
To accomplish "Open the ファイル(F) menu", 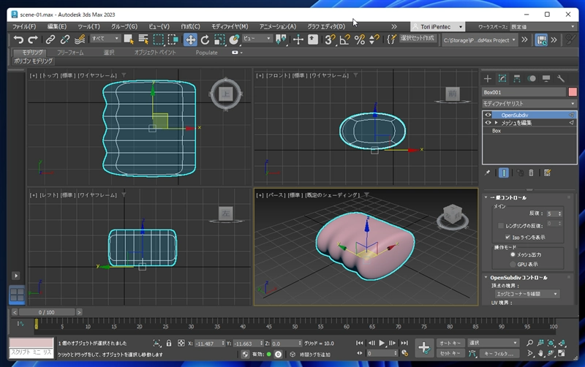I will 24,26.
